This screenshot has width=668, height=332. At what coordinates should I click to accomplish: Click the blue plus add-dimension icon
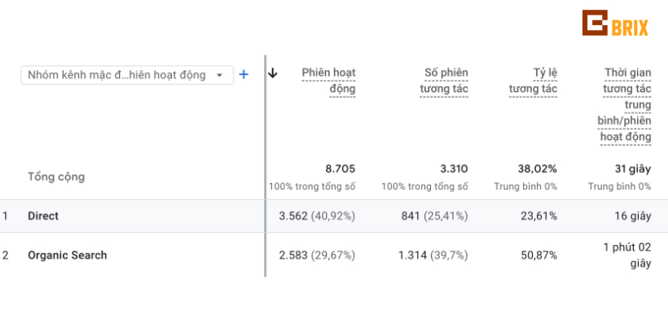click(244, 75)
